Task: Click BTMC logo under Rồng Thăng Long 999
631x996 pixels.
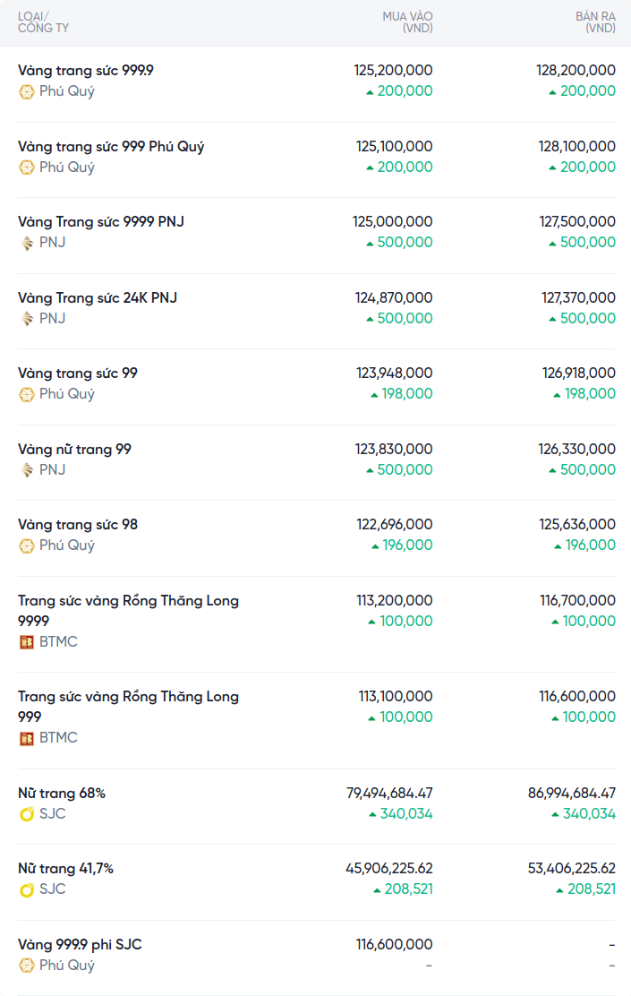Action: pyautogui.click(x=27, y=738)
